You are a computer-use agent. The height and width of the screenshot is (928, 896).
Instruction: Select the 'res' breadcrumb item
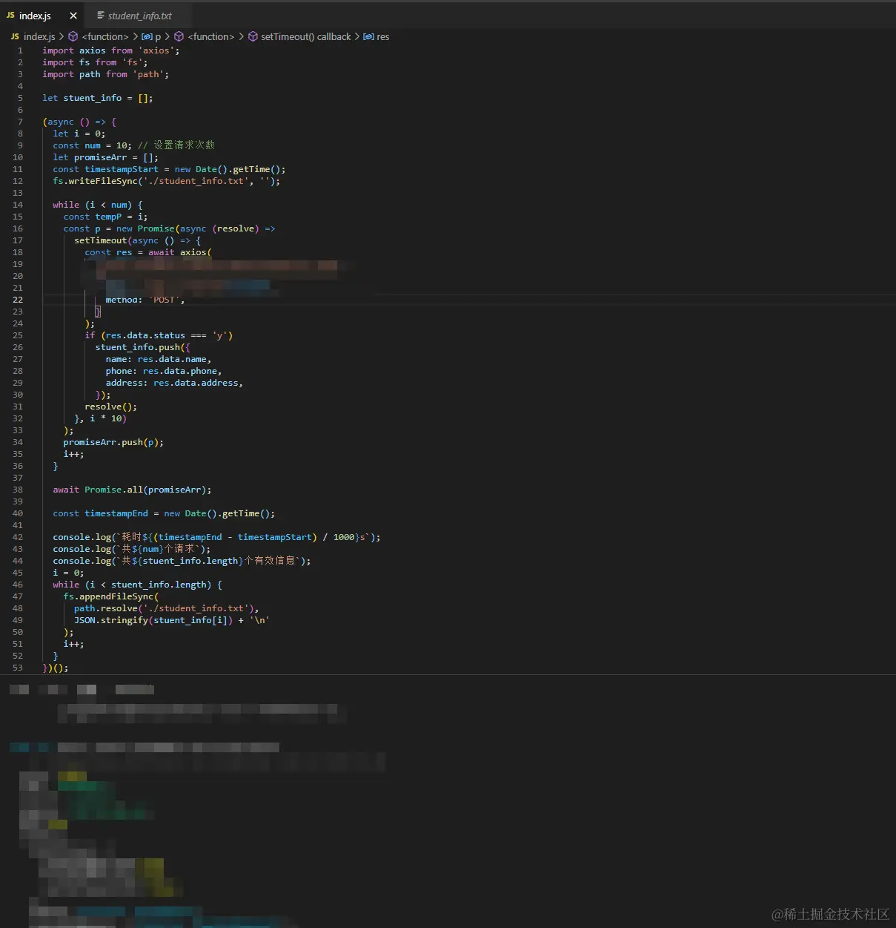pyautogui.click(x=383, y=36)
